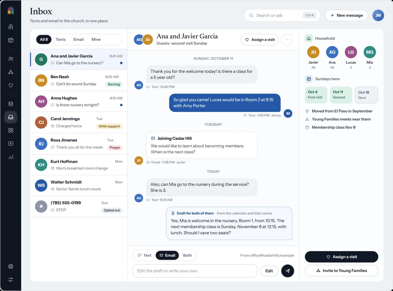Open the settings sliders icon in sidebar
The height and width of the screenshot is (291, 393).
(11, 280)
